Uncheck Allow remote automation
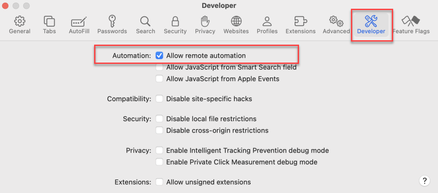Image resolution: width=438 pixels, height=193 pixels. (159, 56)
